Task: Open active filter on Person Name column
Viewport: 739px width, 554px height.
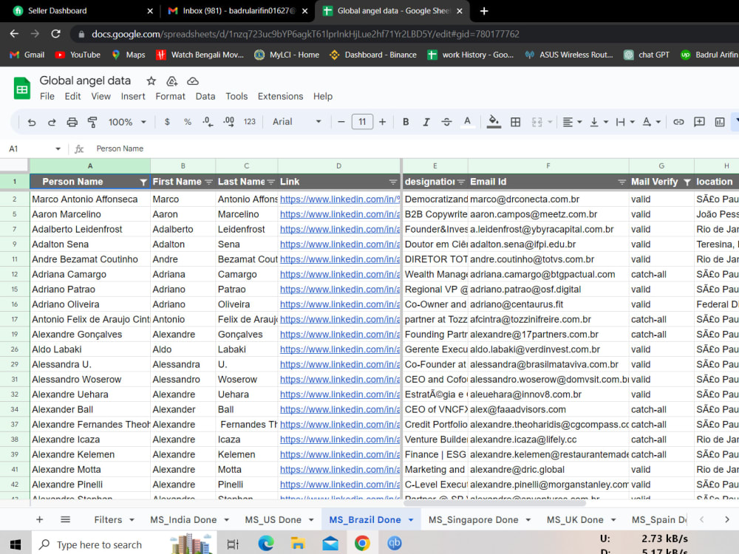Action: [143, 182]
